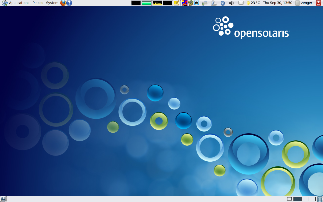This screenshot has height=202, width=323.
Task: Click the red running figure icon
Action: (185, 3)
